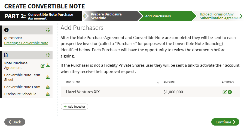This screenshot has height=128, width=244.
Task: Click the Add Investor button
Action: coord(74,107)
